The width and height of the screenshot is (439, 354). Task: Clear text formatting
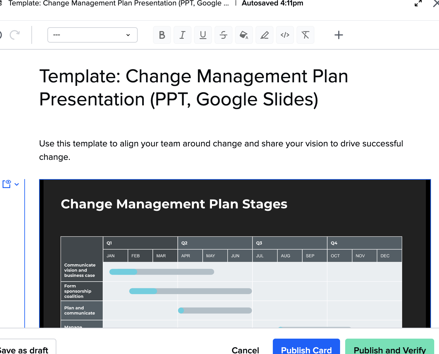pos(305,35)
